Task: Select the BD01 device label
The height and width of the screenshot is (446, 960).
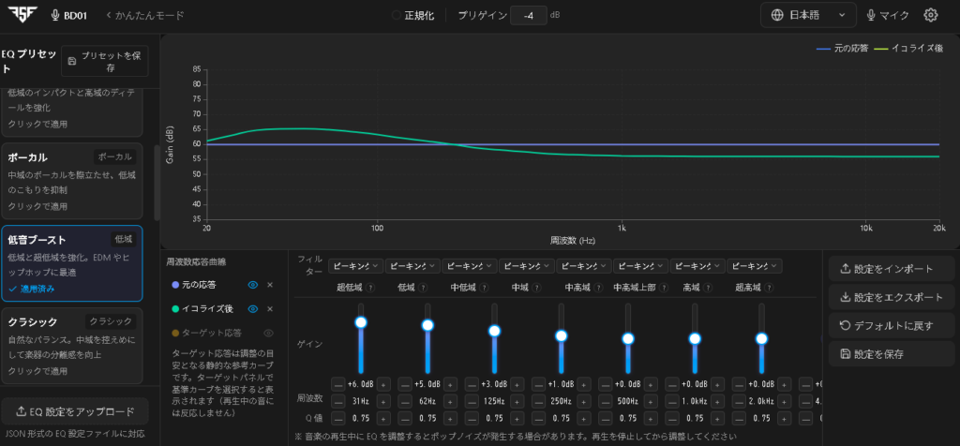Action: coord(69,15)
